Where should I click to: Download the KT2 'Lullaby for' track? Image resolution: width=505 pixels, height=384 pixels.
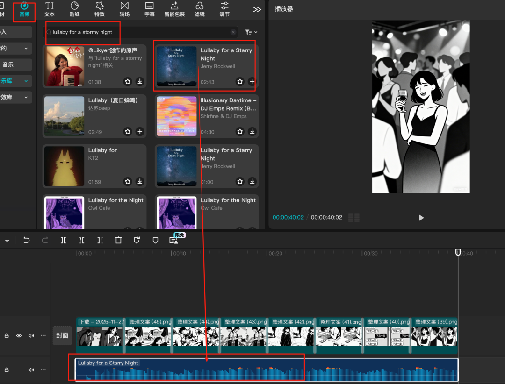140,182
